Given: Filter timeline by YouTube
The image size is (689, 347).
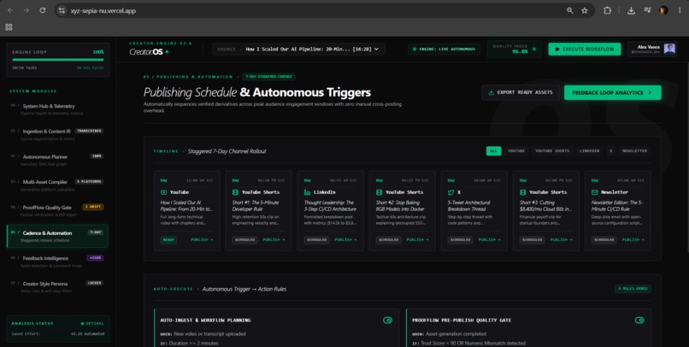Looking at the screenshot, I should click(516, 150).
